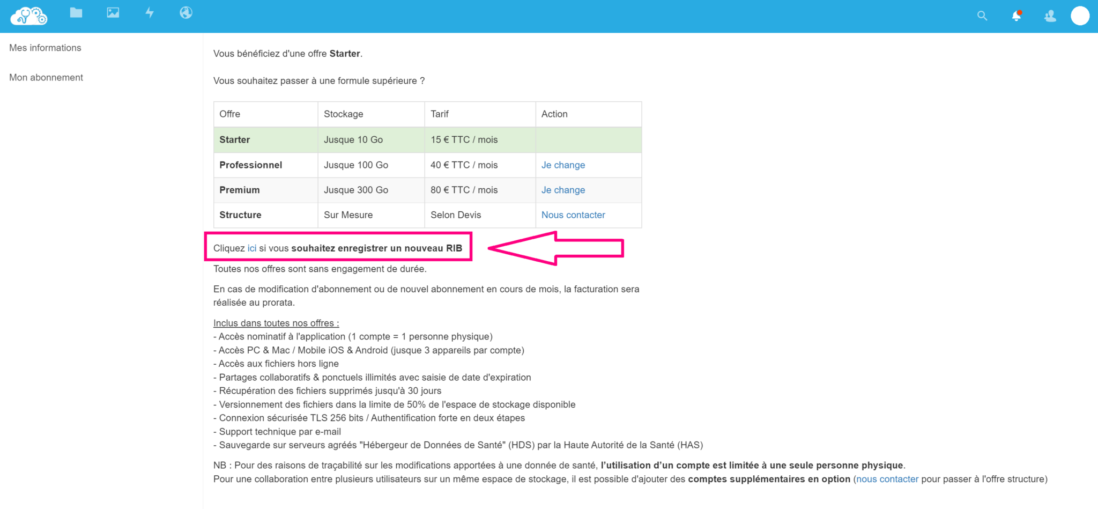1098x509 pixels.
Task: Select 'Mon abonnement' in the sidebar
Action: pos(46,77)
